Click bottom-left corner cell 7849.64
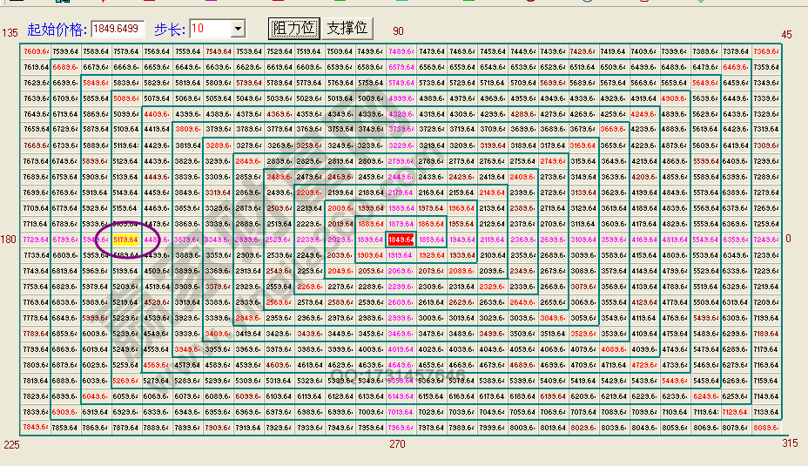Image resolution: width=808 pixels, height=466 pixels. coord(36,427)
